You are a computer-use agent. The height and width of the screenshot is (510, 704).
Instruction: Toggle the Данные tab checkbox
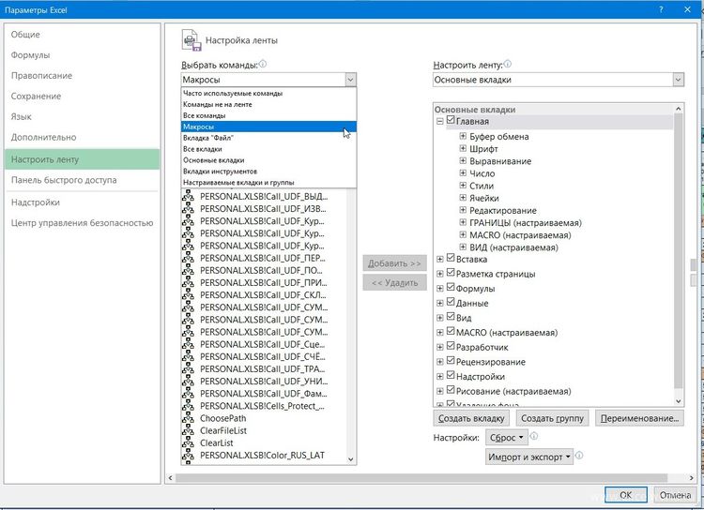coord(451,302)
